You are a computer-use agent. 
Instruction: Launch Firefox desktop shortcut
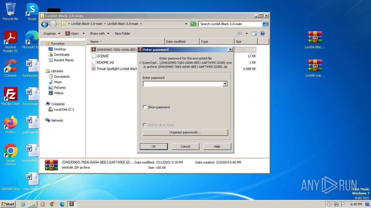[10, 125]
